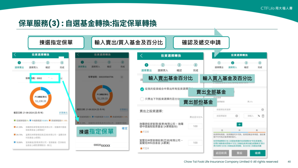Clear the 請選擇編號 field with its X icon

(x=237, y=116)
